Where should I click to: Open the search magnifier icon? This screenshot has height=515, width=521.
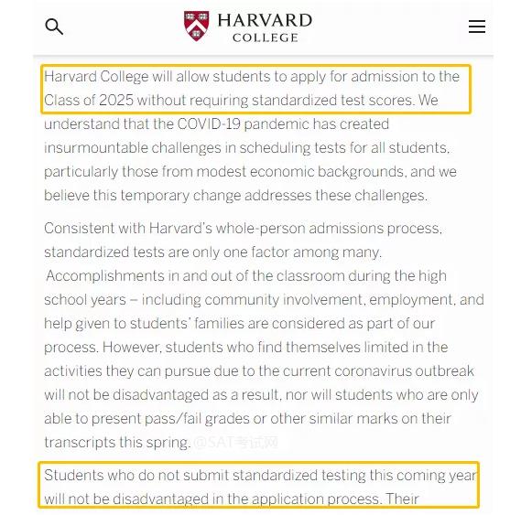54,27
